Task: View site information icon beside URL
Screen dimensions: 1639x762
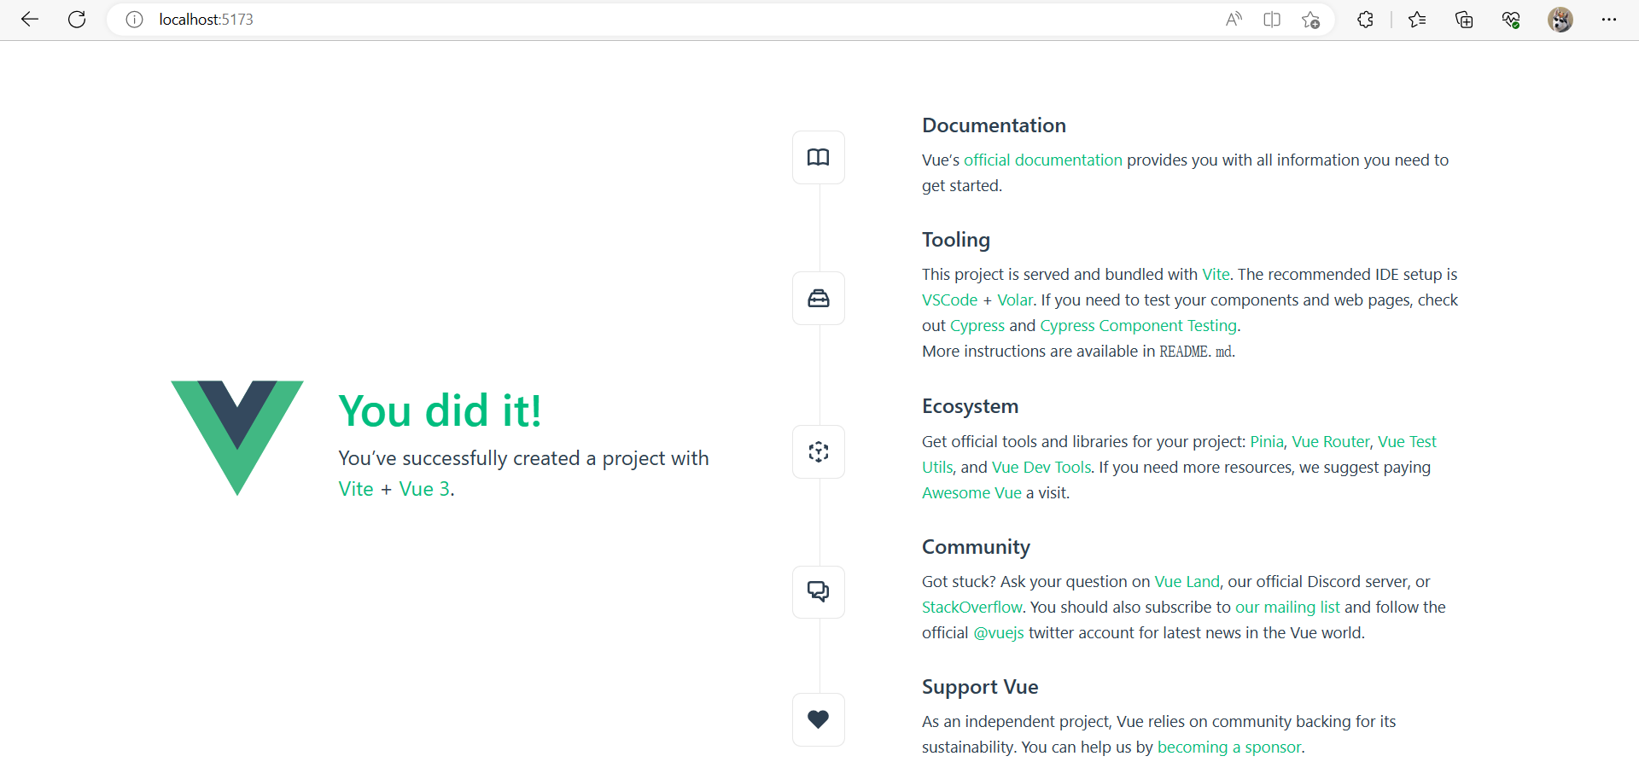Action: (134, 20)
